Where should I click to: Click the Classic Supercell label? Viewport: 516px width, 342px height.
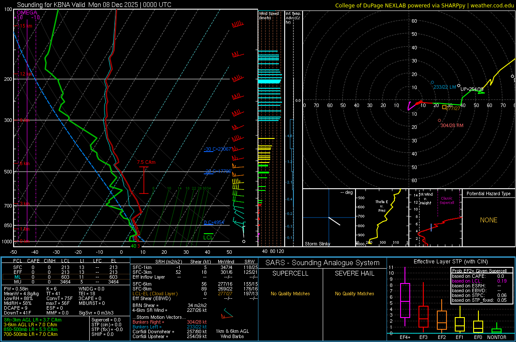tap(446, 200)
